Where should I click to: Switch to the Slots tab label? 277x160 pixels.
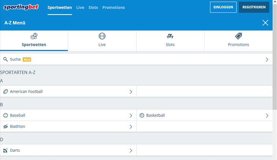[170, 44]
